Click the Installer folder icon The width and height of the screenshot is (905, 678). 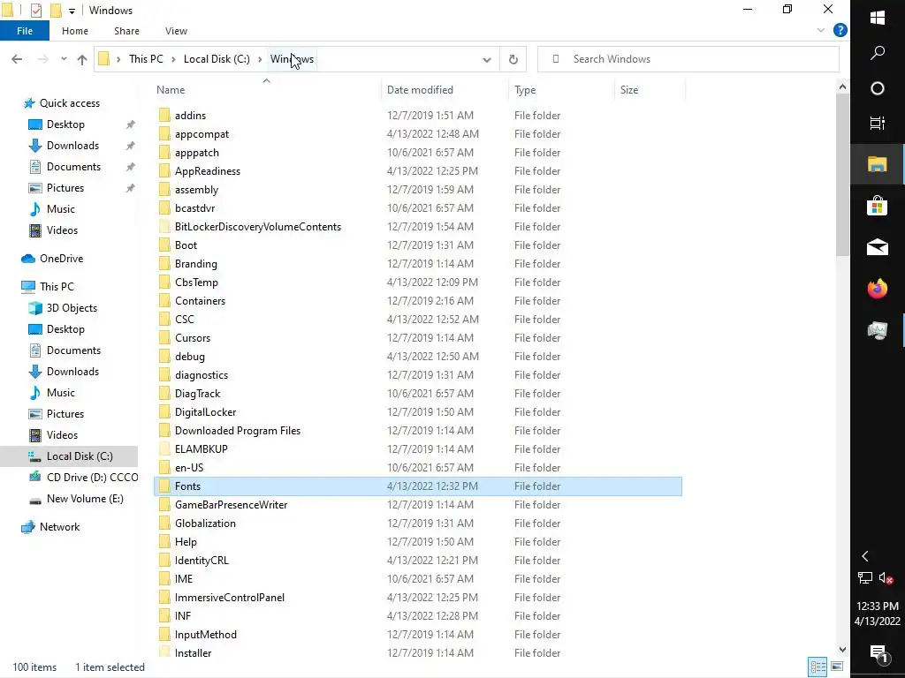coord(164,652)
